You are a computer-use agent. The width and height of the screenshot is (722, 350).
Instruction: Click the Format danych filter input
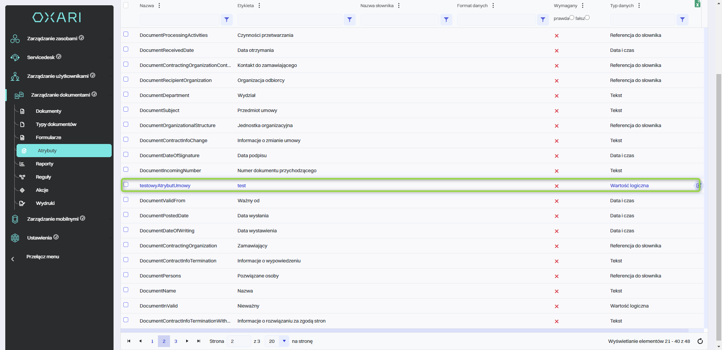496,20
